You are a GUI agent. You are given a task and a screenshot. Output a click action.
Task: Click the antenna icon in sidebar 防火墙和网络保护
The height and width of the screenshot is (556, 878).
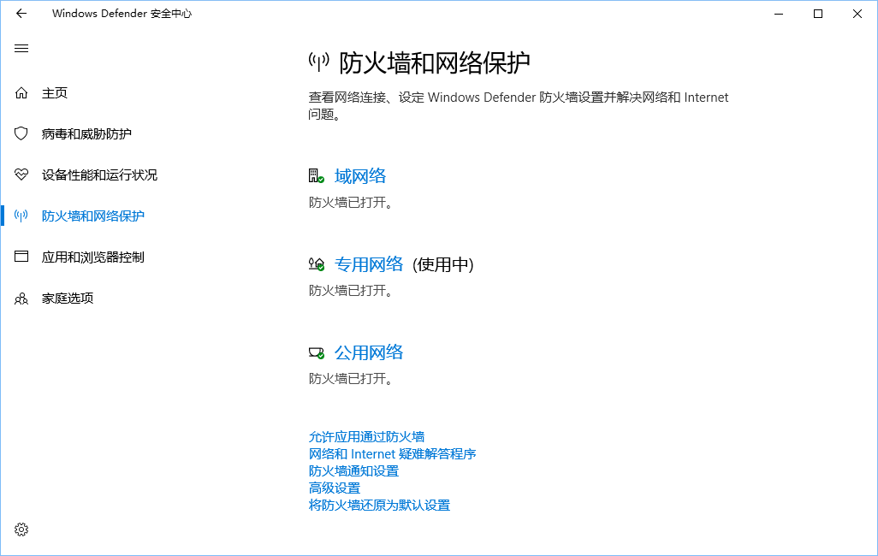click(x=21, y=216)
